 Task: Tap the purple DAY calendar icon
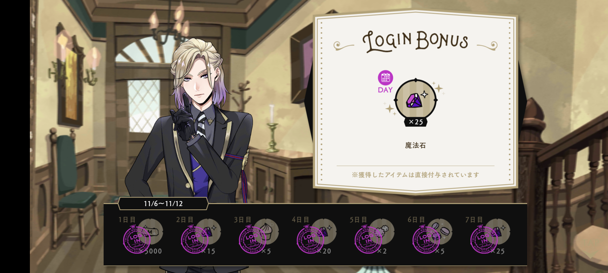386,78
